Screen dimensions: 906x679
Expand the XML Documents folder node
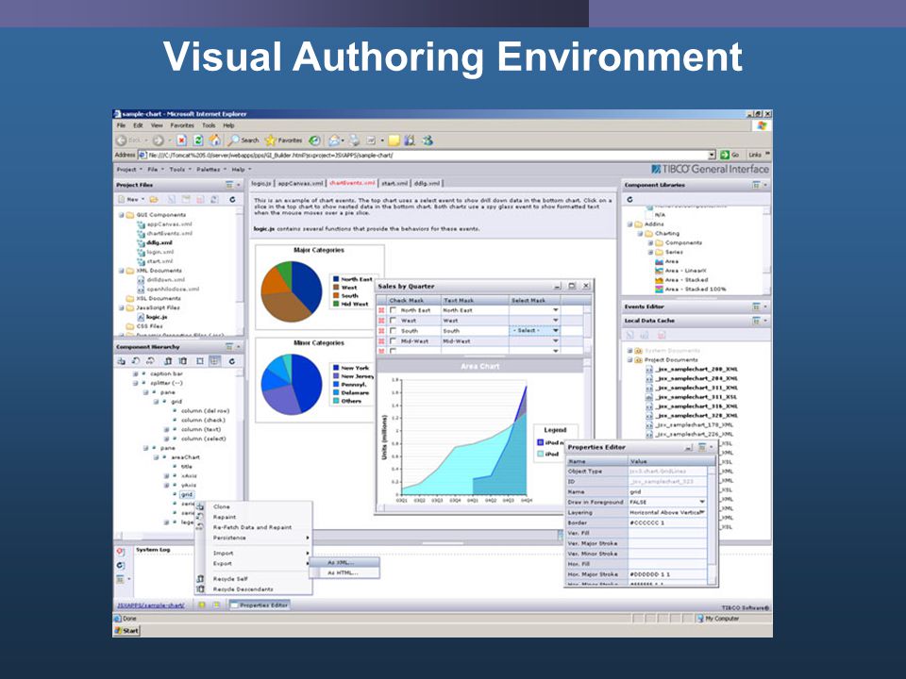point(122,271)
